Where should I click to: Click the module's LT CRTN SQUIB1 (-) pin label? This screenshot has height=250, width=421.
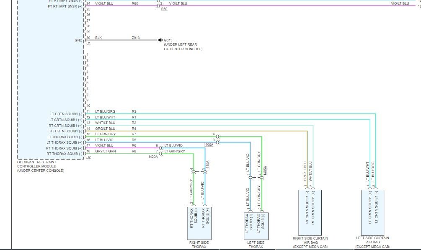coord(66,114)
